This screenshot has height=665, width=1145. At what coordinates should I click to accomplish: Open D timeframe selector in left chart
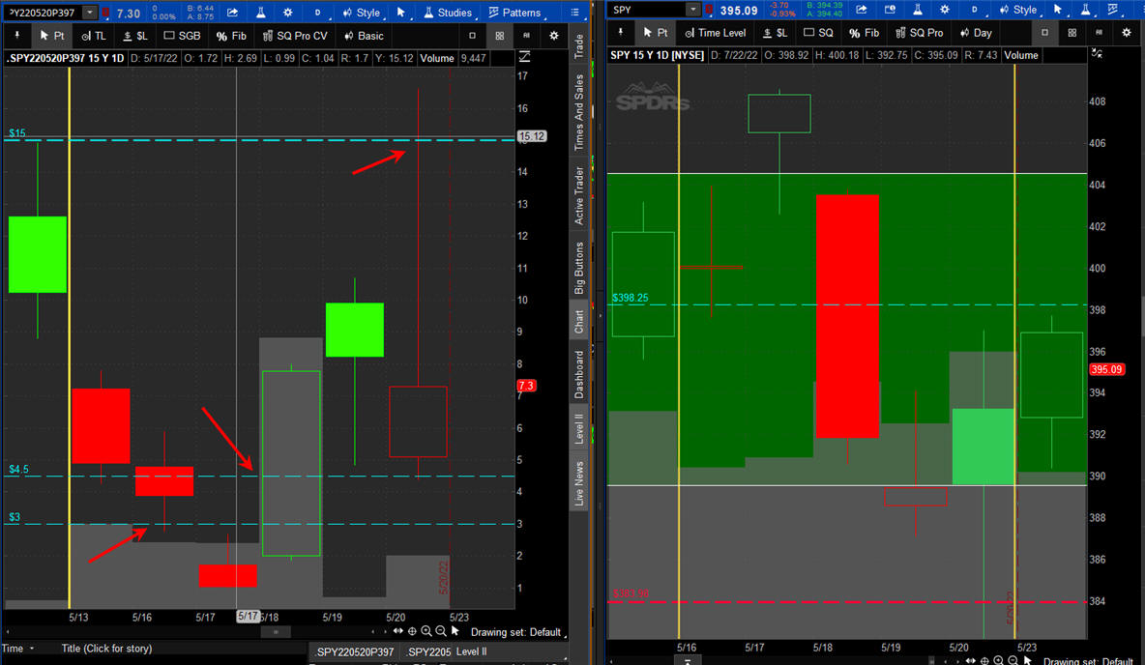pos(317,13)
